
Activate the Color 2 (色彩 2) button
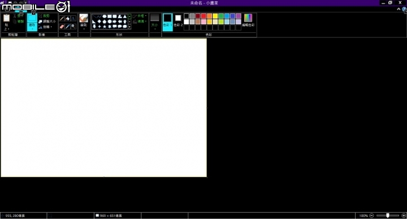178,21
